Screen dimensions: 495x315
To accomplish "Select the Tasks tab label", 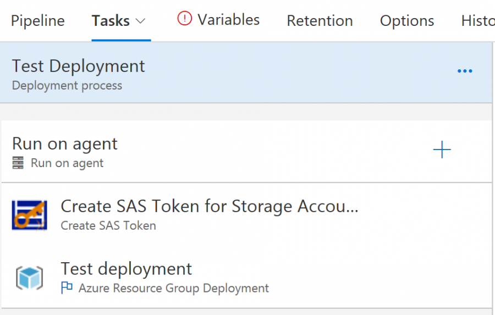I will pos(111,21).
